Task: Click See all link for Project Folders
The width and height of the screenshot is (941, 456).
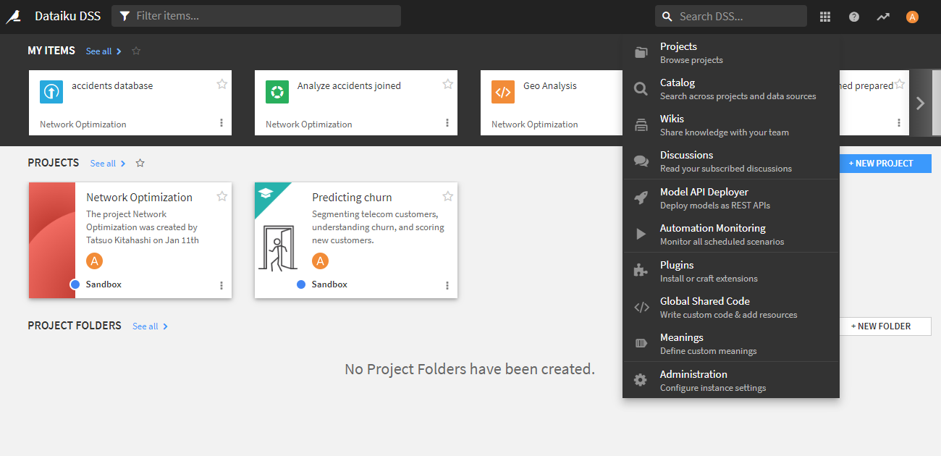Action: pyautogui.click(x=150, y=326)
